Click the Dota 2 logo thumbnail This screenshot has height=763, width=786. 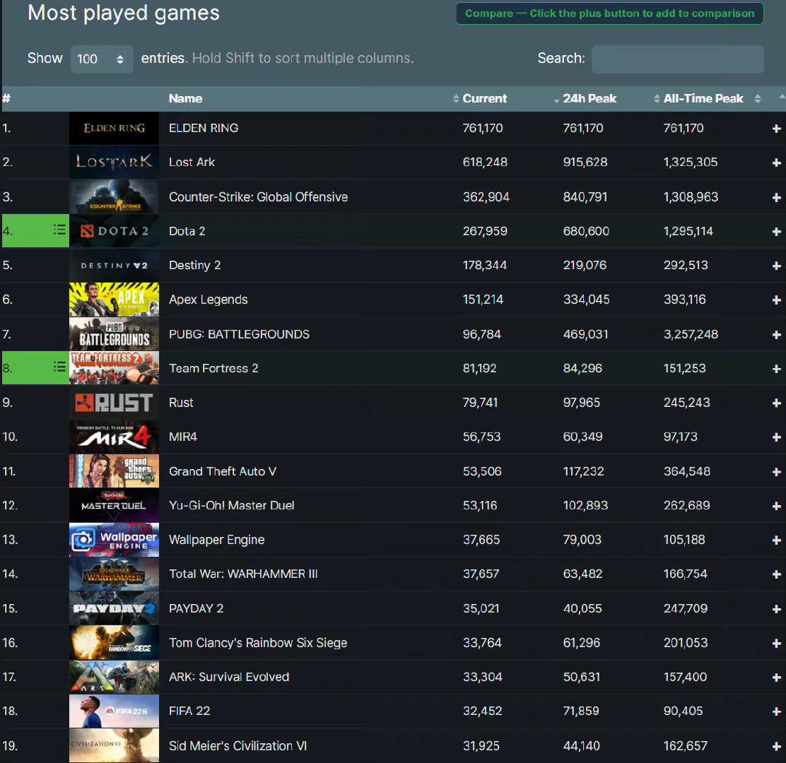point(115,231)
